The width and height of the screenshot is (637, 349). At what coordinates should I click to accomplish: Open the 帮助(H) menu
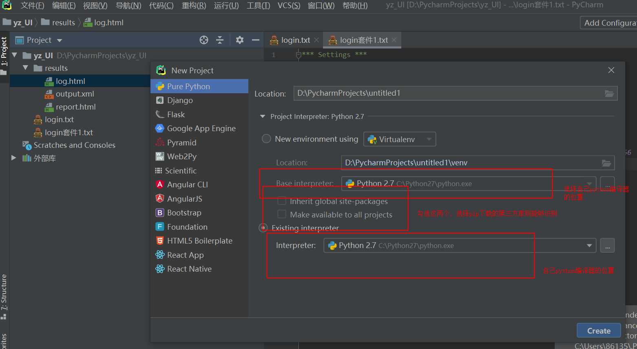click(x=355, y=6)
